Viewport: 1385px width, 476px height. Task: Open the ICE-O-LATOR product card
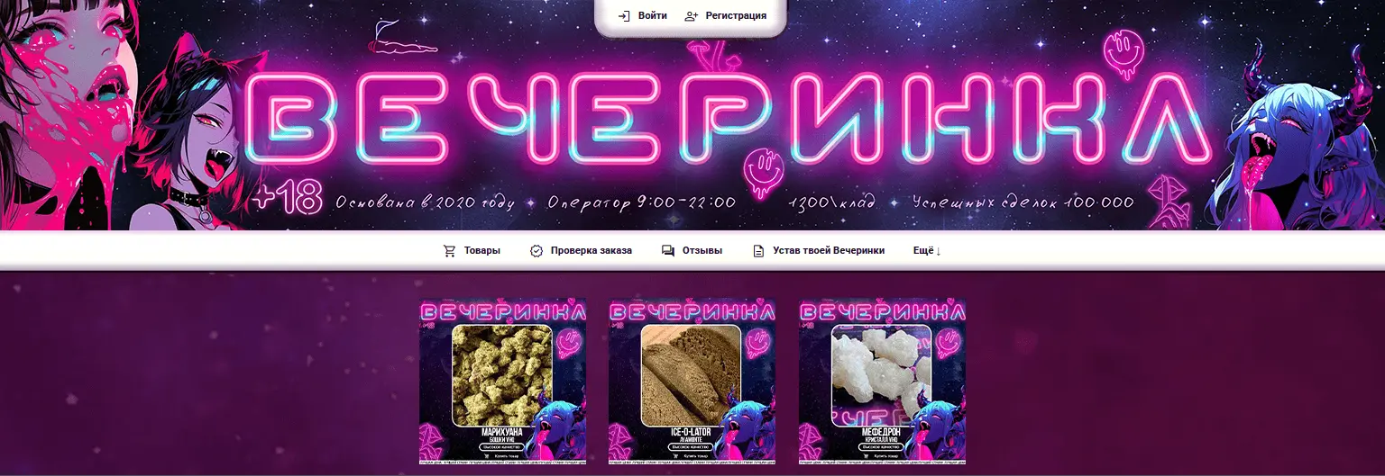[x=692, y=382]
